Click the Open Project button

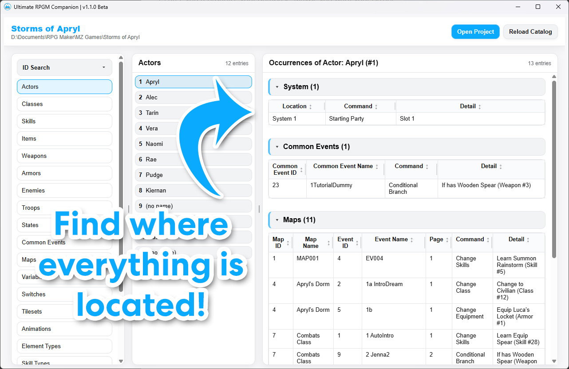point(475,32)
